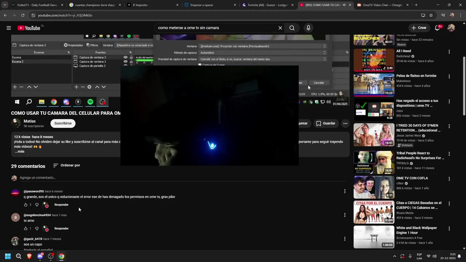
Task: Open options menu for @password95 comment
Action: (345, 191)
